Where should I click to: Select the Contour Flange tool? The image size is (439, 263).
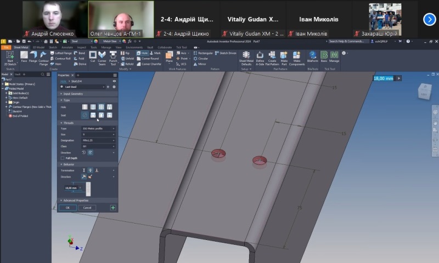(43, 56)
